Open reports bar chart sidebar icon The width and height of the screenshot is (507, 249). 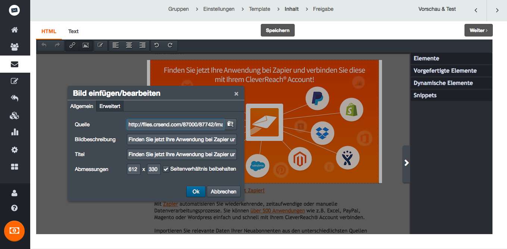(15, 132)
